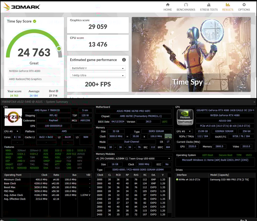This screenshot has width=257, height=221.
Task: Expand the 1440p Ultra resolution dropdown
Action: click(x=98, y=75)
